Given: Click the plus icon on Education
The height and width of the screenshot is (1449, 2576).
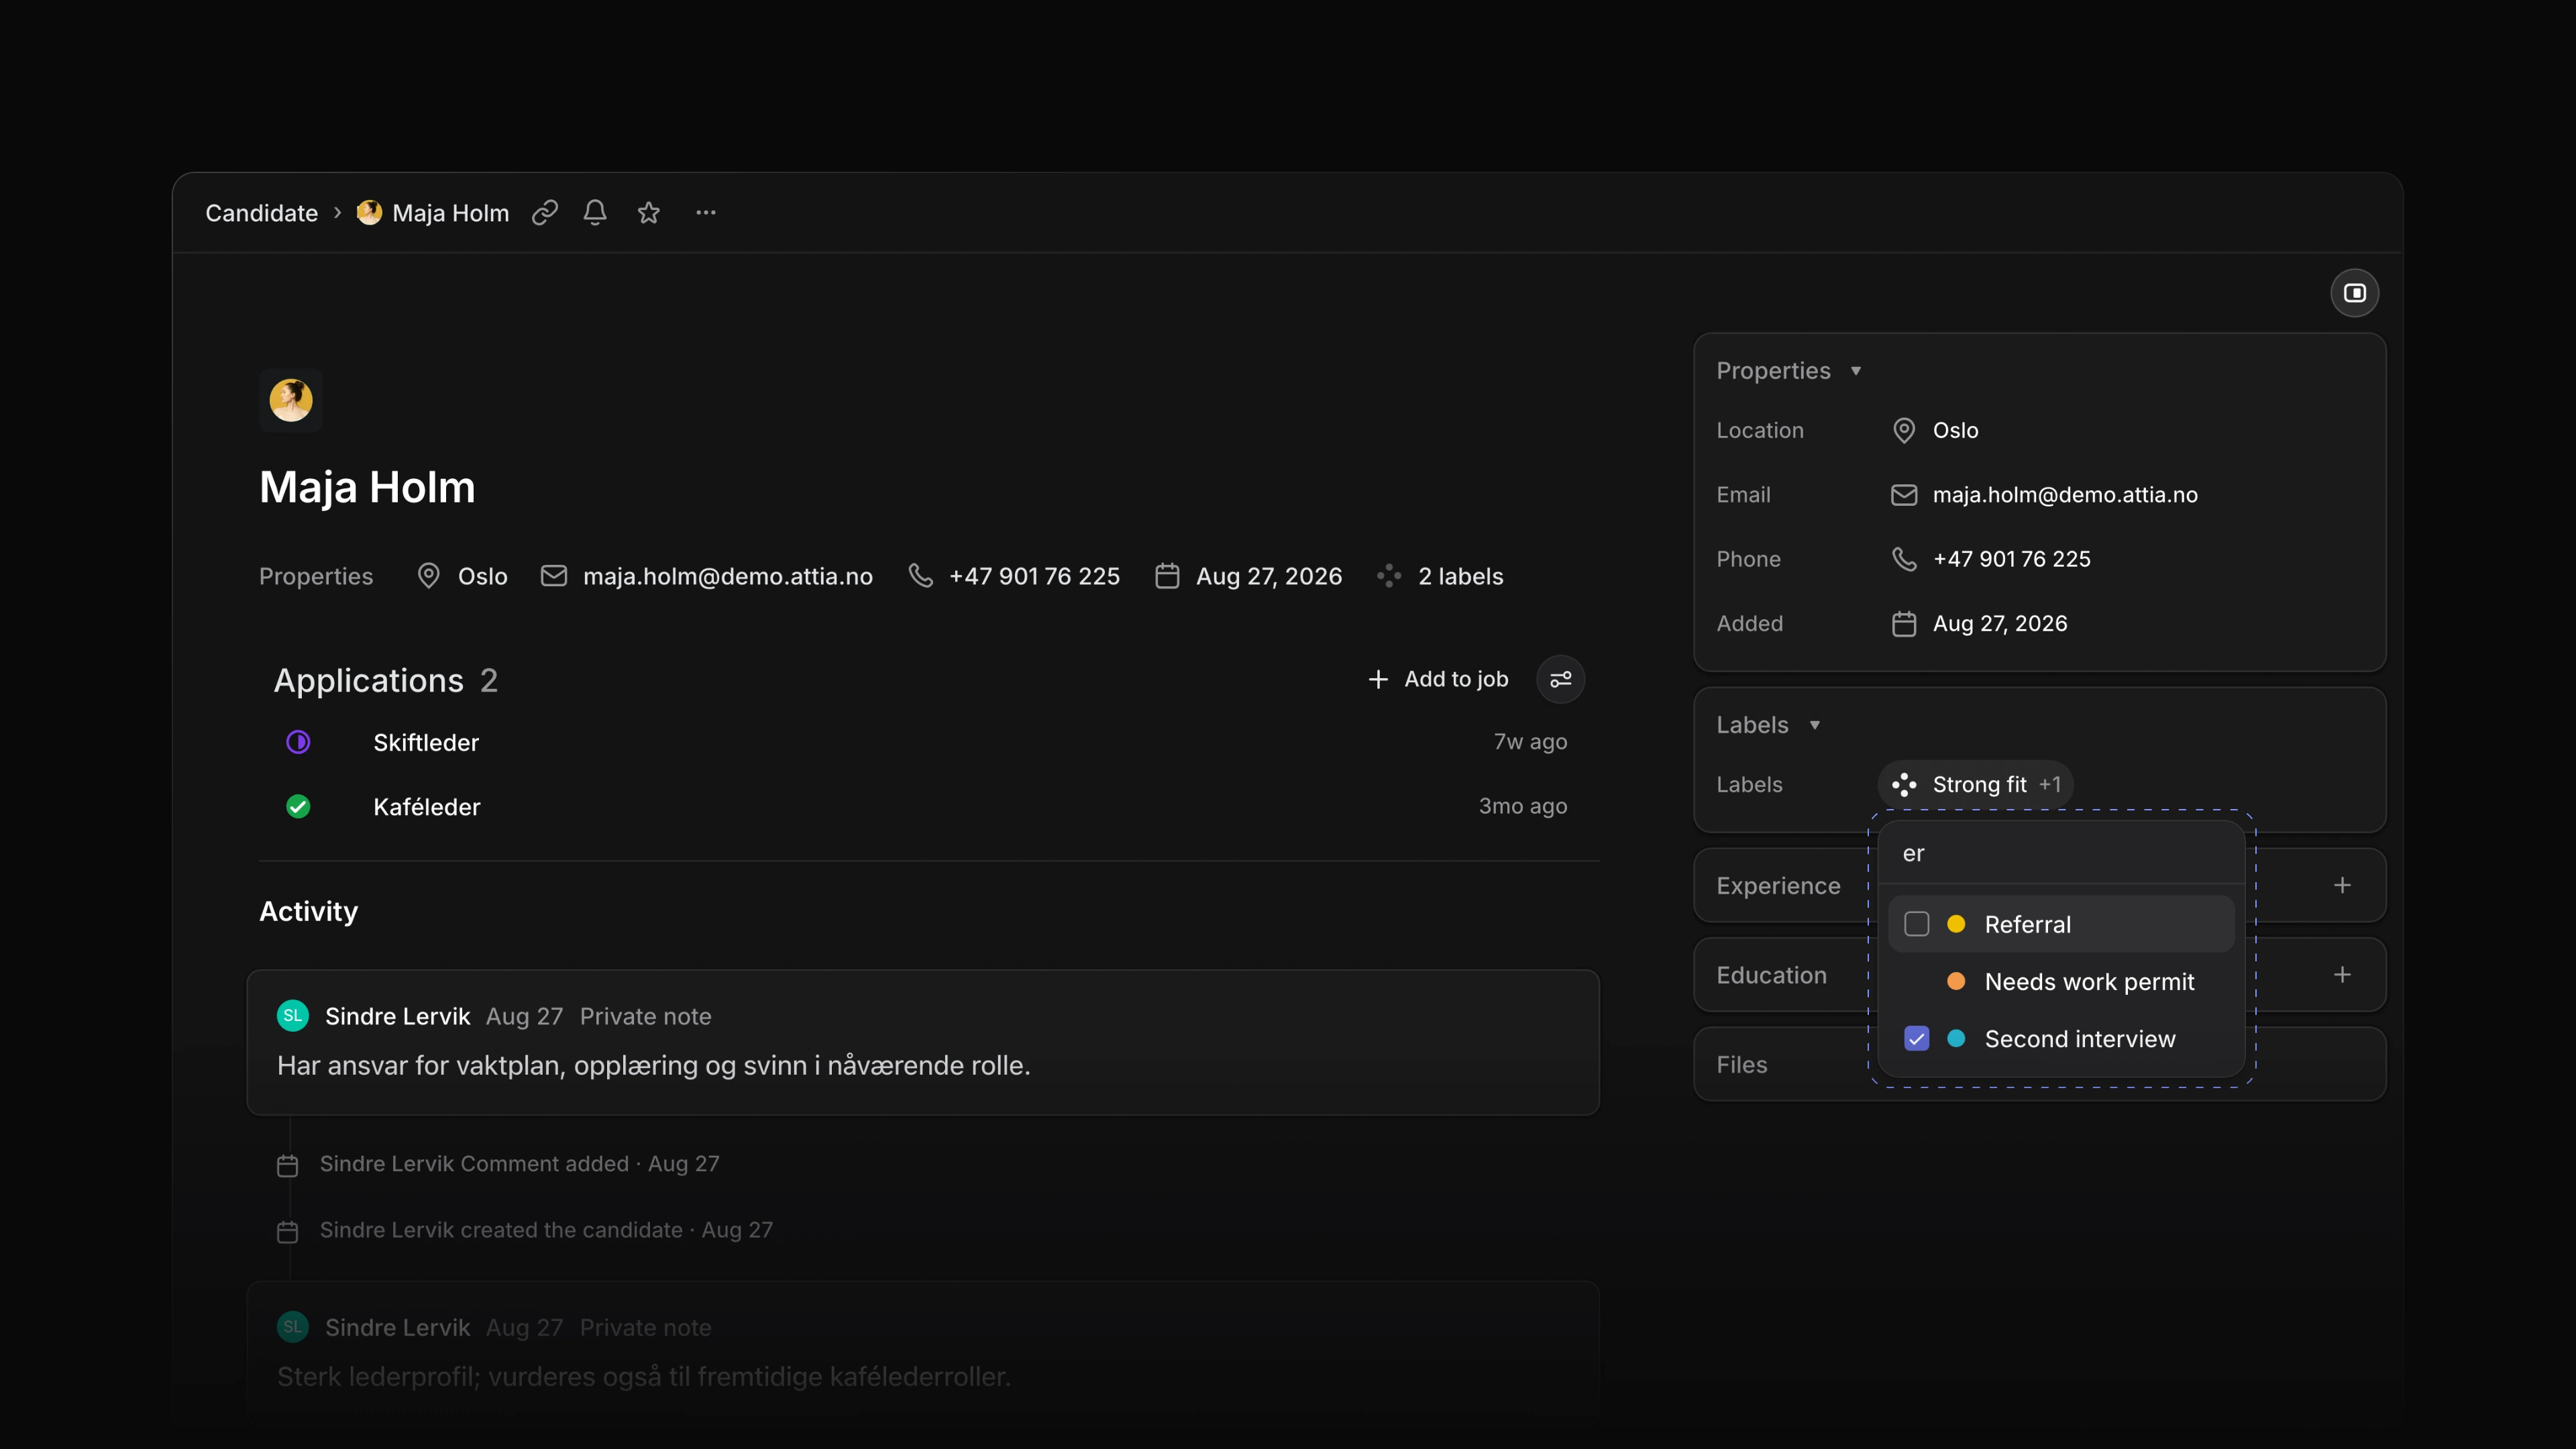Looking at the screenshot, I should point(2342,975).
